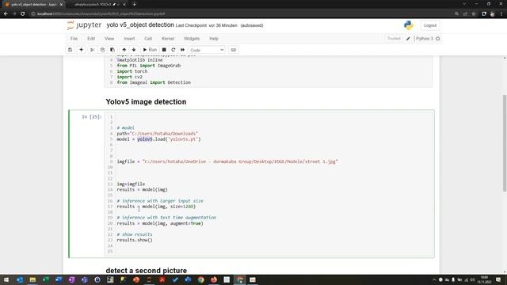The image size is (507, 285).
Task: Click the line results = model(img, size=1280)
Action: point(156,207)
